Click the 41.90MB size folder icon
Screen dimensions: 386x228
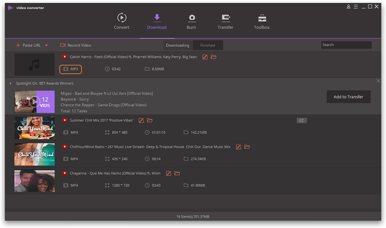(186, 185)
